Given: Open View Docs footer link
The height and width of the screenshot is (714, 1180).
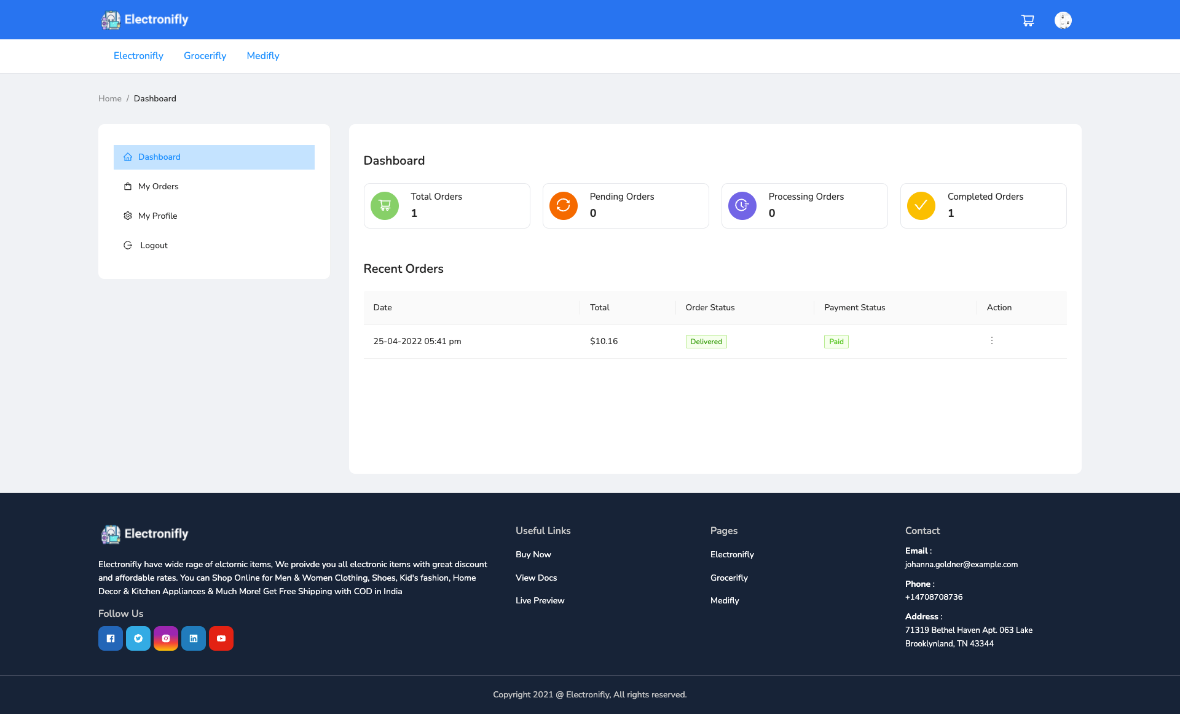Looking at the screenshot, I should pos(536,578).
